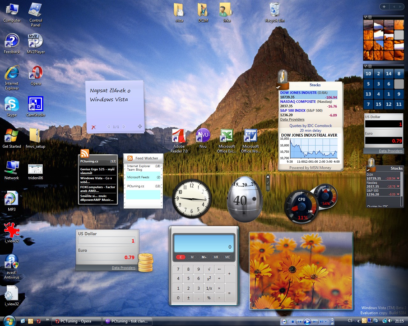
Task: Open PCtuning.cz entry in Feed Watcher
Action: [x=143, y=186]
